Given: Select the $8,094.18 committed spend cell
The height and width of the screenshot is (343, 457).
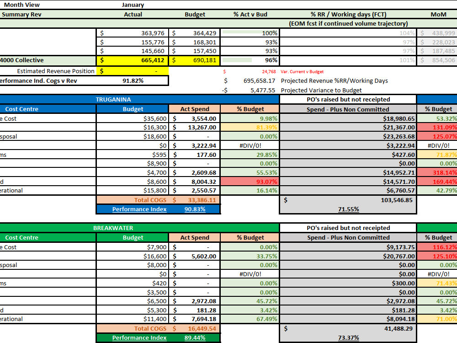Looking at the screenshot, I should pyautogui.click(x=348, y=319).
